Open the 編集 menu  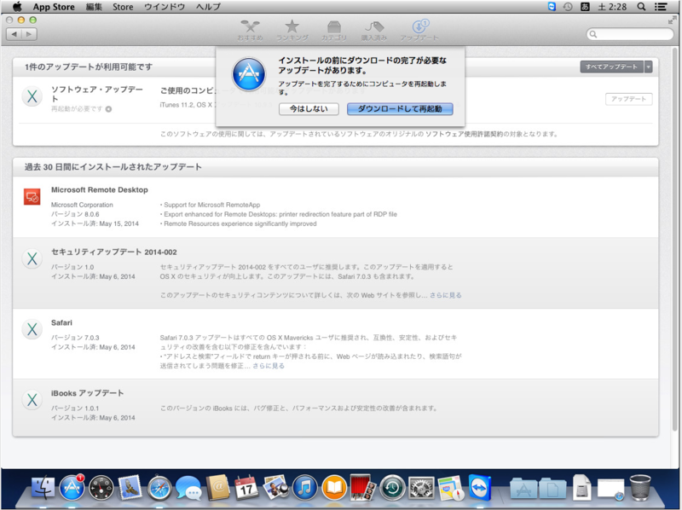coord(94,7)
